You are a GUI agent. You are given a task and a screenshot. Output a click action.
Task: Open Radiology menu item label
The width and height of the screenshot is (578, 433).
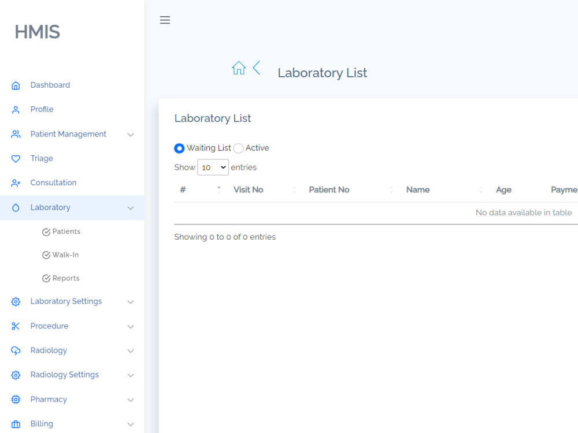[49, 350]
